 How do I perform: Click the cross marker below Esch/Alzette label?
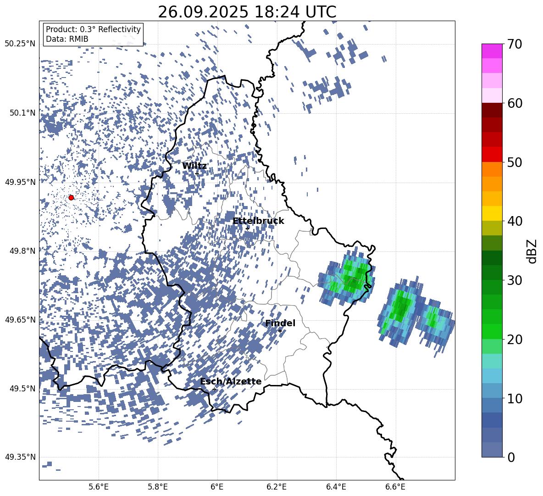pyautogui.click(x=214, y=389)
